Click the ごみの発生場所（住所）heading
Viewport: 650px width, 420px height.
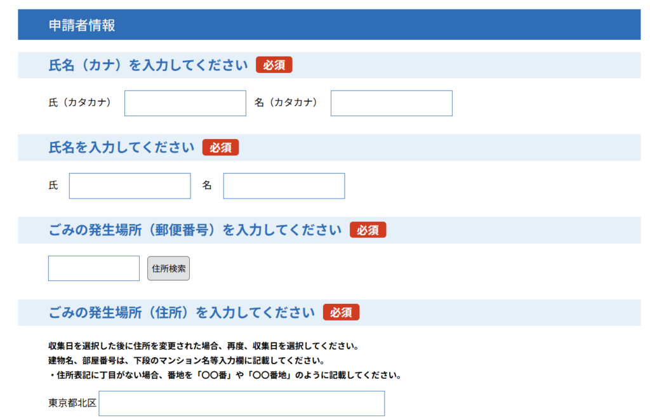coord(182,313)
